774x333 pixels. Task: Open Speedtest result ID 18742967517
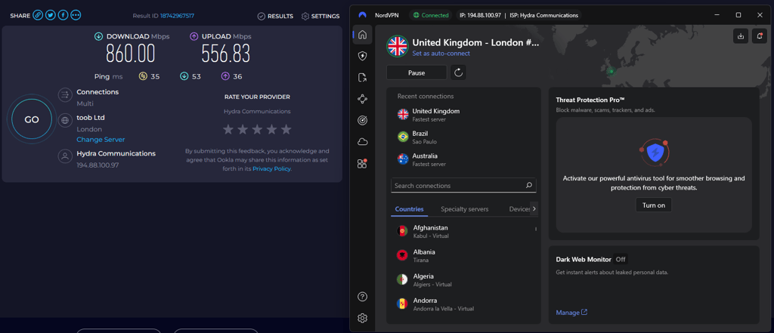coord(177,16)
